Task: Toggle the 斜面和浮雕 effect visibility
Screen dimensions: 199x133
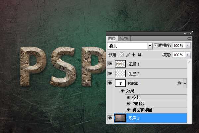Action: pos(129,110)
